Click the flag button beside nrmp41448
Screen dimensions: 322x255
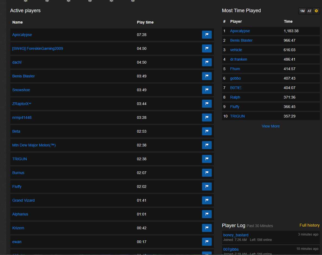207,117
